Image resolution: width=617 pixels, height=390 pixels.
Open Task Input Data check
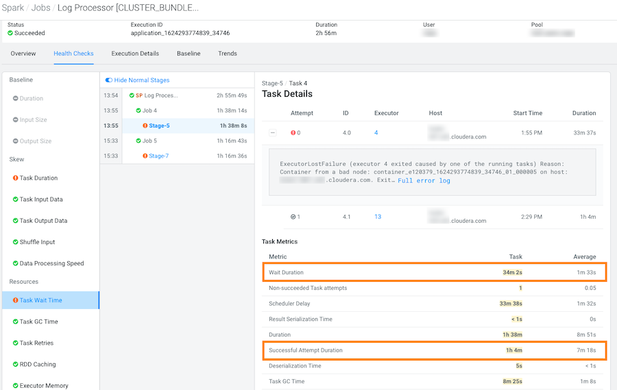(41, 199)
